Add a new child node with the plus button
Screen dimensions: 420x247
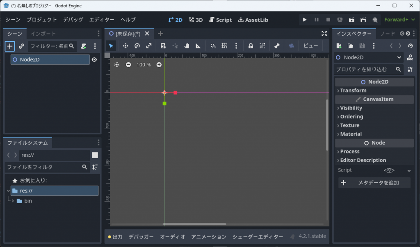pos(10,46)
